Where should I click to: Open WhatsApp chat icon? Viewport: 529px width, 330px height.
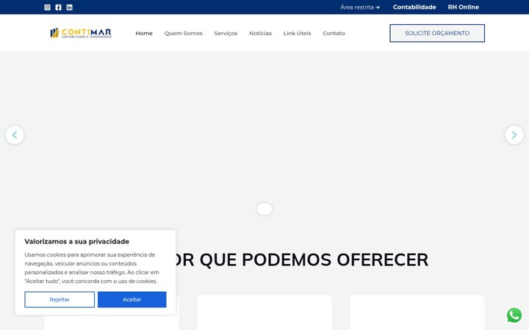[x=514, y=315]
